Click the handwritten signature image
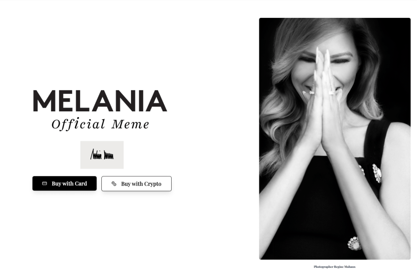 click(x=102, y=155)
